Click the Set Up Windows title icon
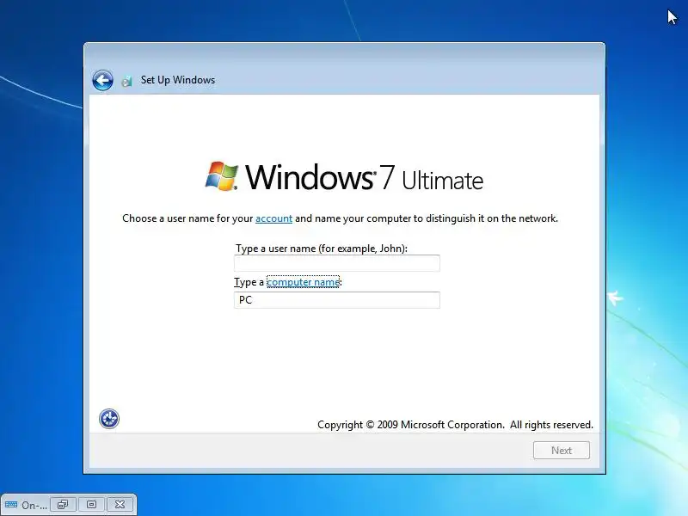The width and height of the screenshot is (688, 516). pos(126,81)
